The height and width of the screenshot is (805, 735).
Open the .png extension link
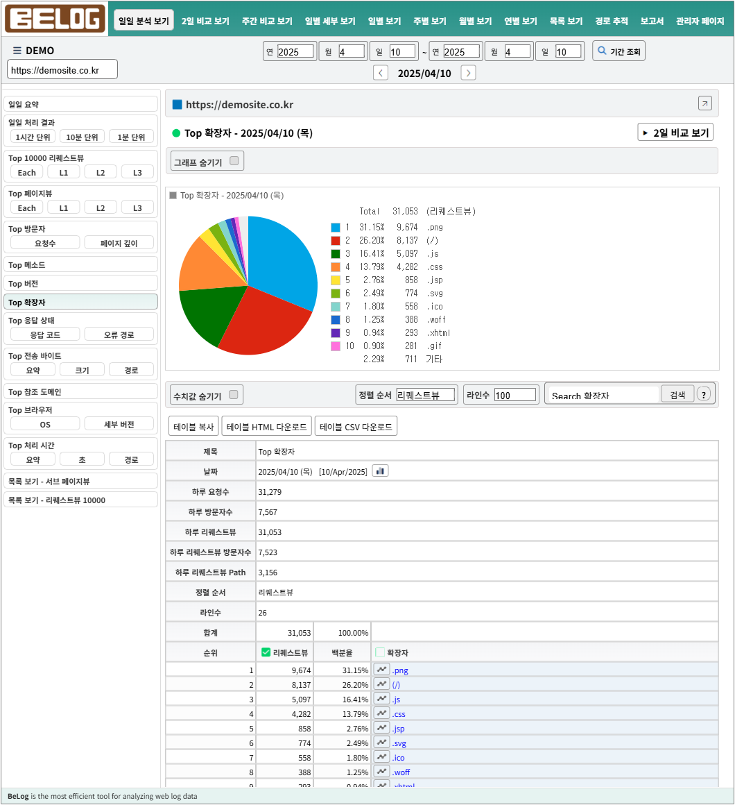pos(400,670)
